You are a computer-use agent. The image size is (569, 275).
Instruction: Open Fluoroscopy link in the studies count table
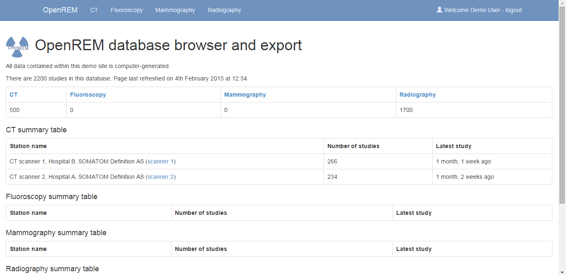click(88, 95)
